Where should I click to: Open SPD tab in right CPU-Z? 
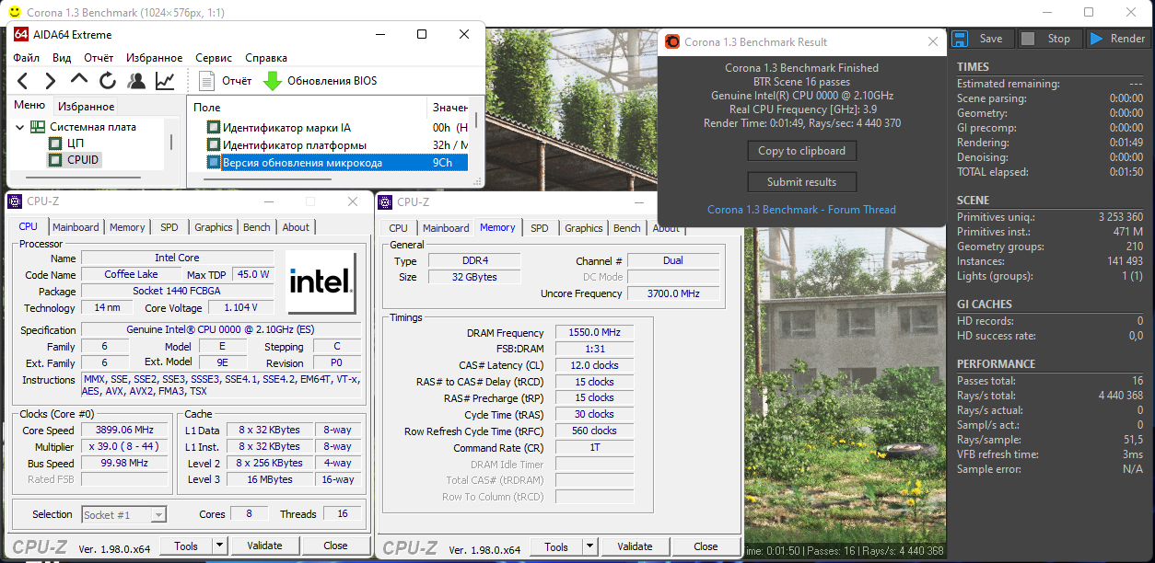coord(540,228)
